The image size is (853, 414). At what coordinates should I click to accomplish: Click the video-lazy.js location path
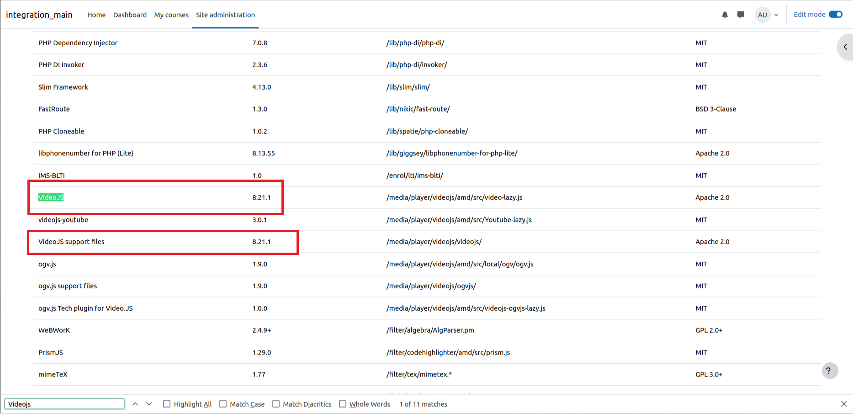tap(454, 197)
